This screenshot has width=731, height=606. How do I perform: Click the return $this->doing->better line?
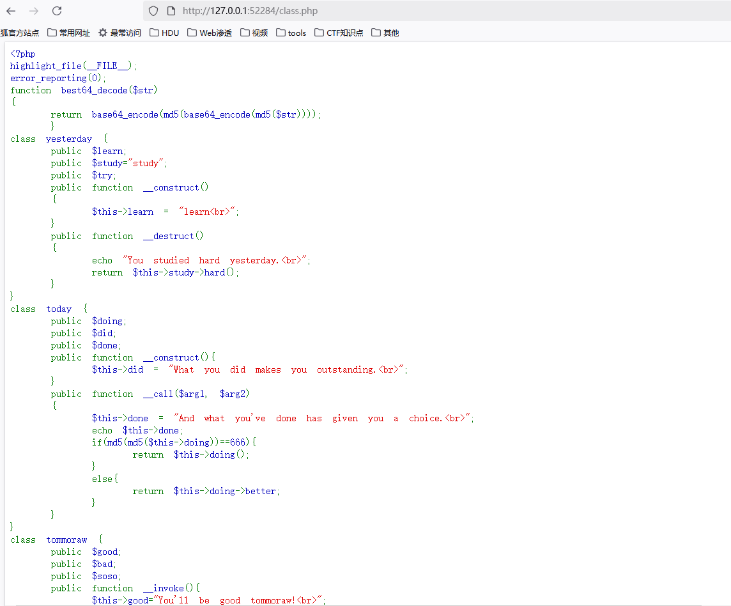click(x=206, y=491)
